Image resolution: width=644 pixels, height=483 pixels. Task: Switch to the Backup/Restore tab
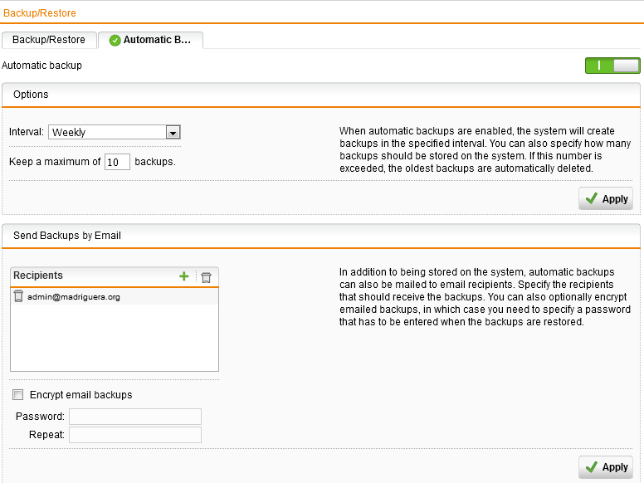pyautogui.click(x=48, y=40)
